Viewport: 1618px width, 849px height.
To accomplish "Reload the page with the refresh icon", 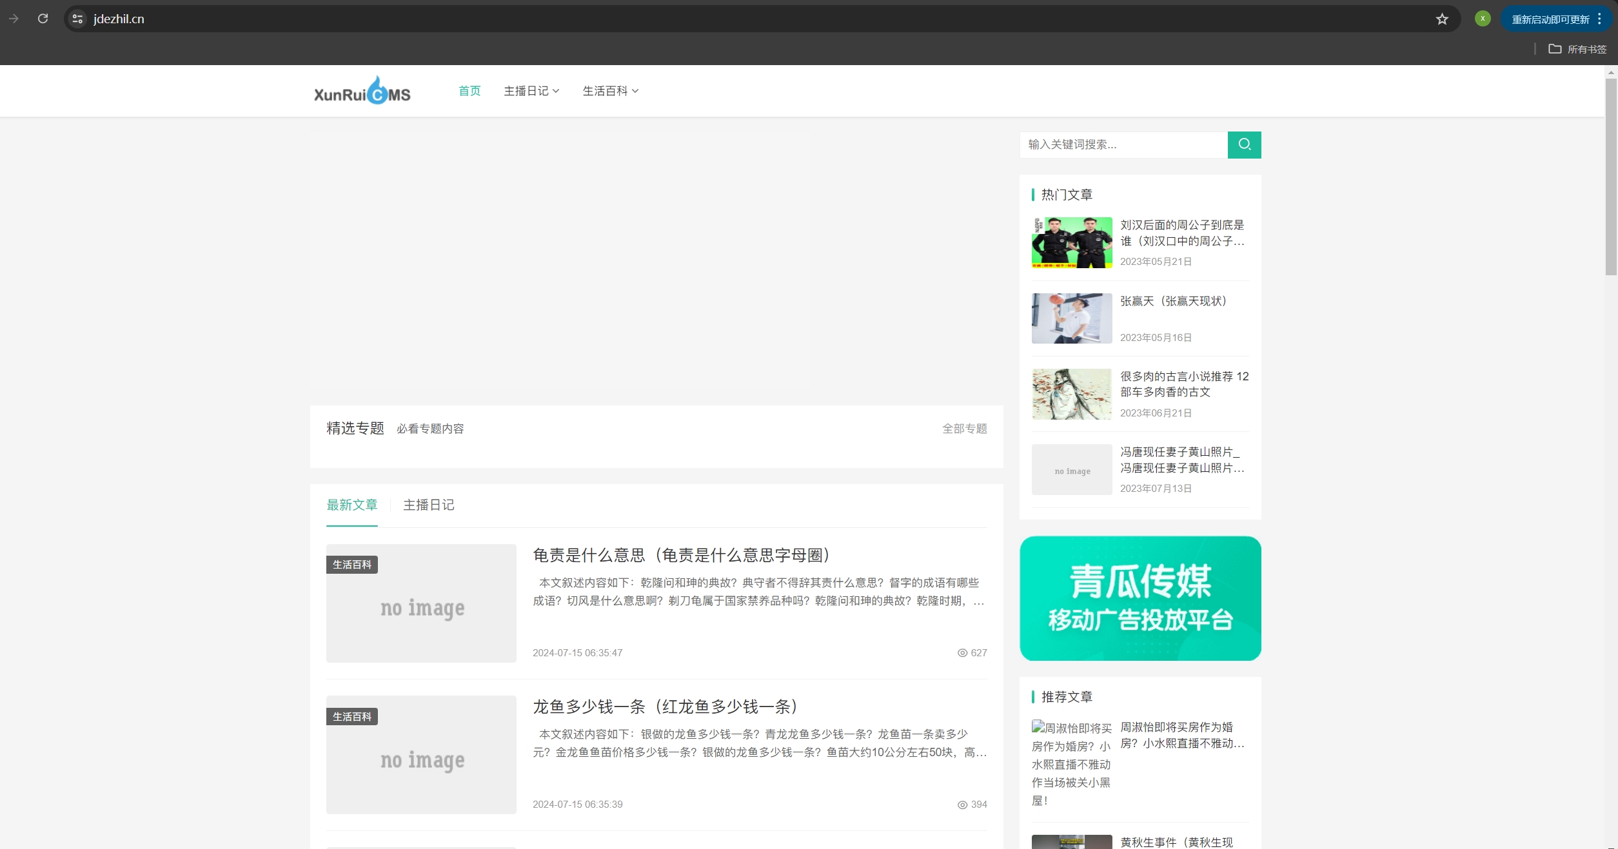I will (x=43, y=19).
